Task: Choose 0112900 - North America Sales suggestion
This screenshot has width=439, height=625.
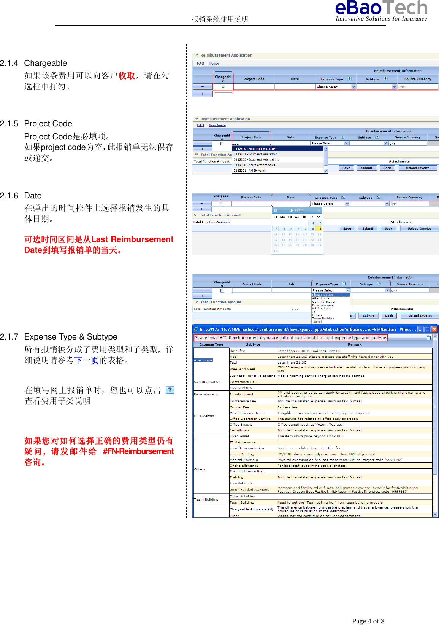Action: pyautogui.click(x=278, y=165)
